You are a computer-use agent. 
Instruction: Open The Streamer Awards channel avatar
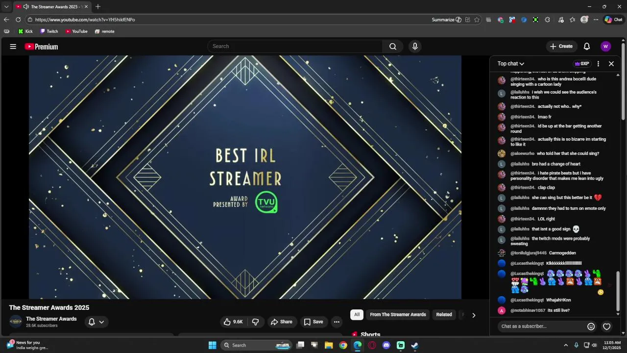(x=16, y=322)
